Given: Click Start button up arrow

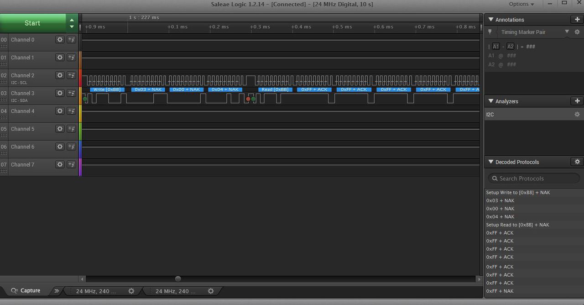Looking at the screenshot, I should point(72,20).
